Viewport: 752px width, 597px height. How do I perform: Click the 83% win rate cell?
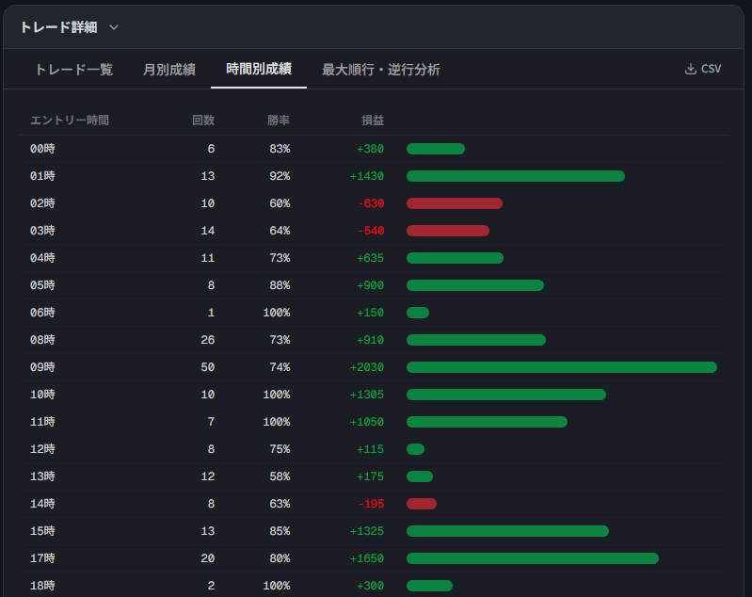[x=280, y=149]
